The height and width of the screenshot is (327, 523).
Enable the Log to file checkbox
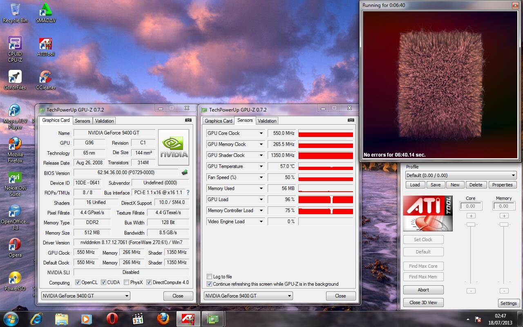click(210, 277)
